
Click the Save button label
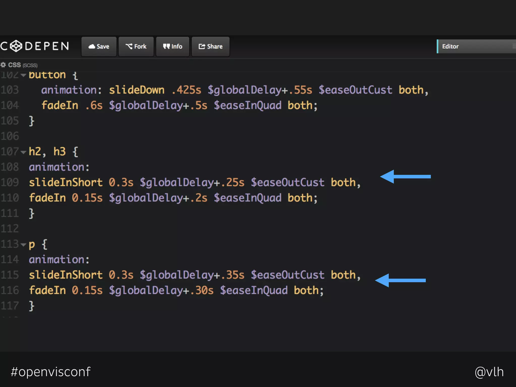pyautogui.click(x=103, y=47)
